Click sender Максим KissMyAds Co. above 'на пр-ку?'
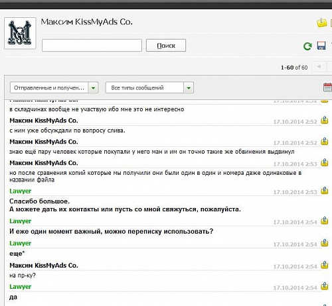 (x=44, y=265)
